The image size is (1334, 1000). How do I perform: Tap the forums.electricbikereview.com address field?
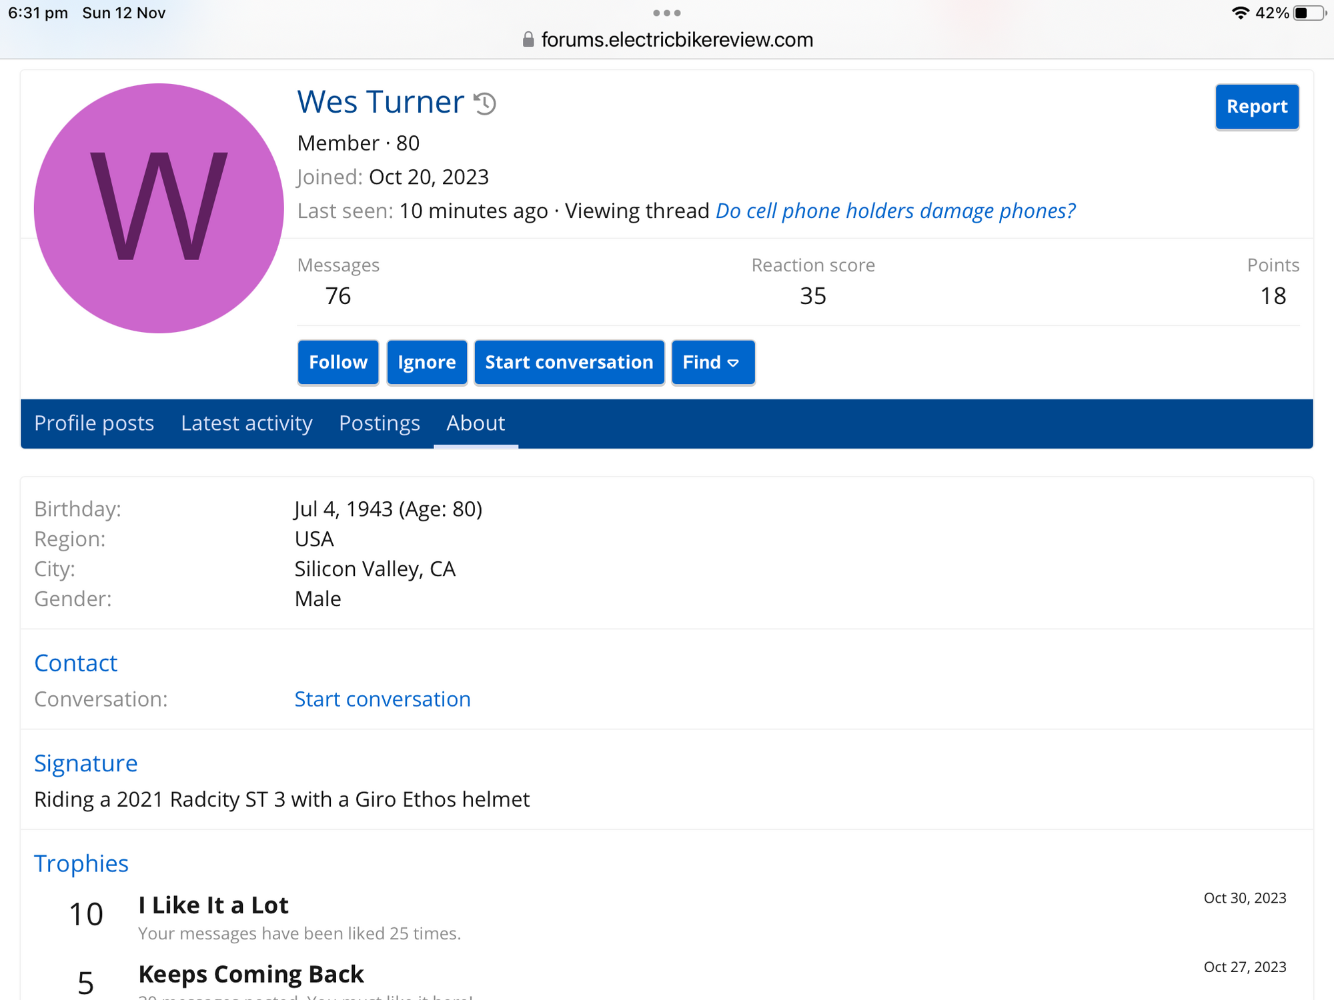point(676,40)
